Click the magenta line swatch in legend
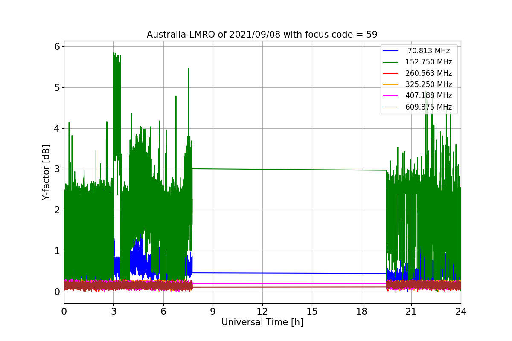 tap(390, 96)
